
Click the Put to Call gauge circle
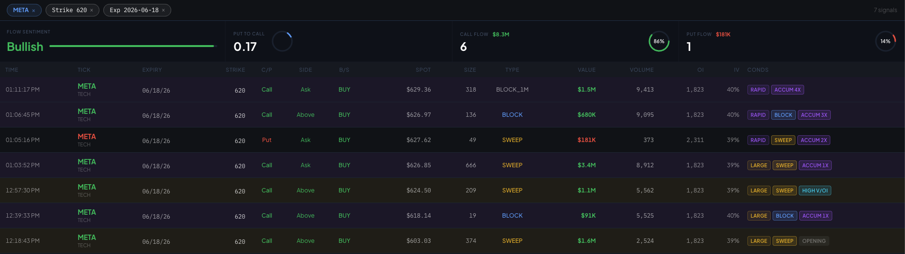[282, 42]
